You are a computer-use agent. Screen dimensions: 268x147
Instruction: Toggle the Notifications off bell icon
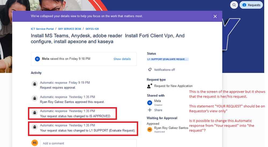click(x=150, y=70)
